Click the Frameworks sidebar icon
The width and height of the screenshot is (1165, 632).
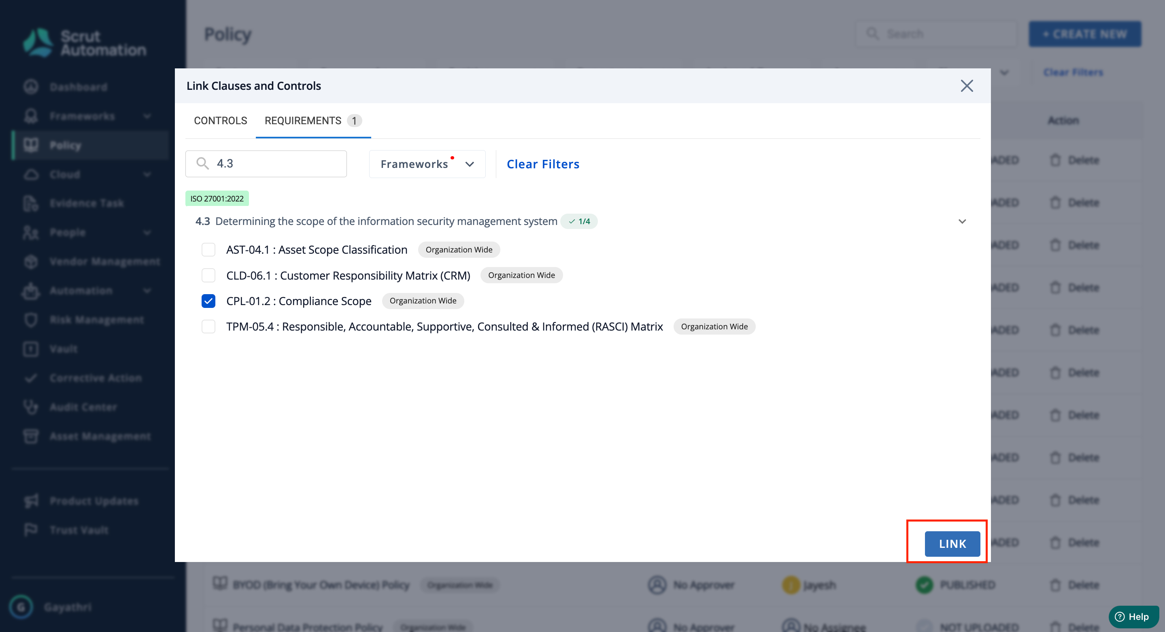coord(31,116)
